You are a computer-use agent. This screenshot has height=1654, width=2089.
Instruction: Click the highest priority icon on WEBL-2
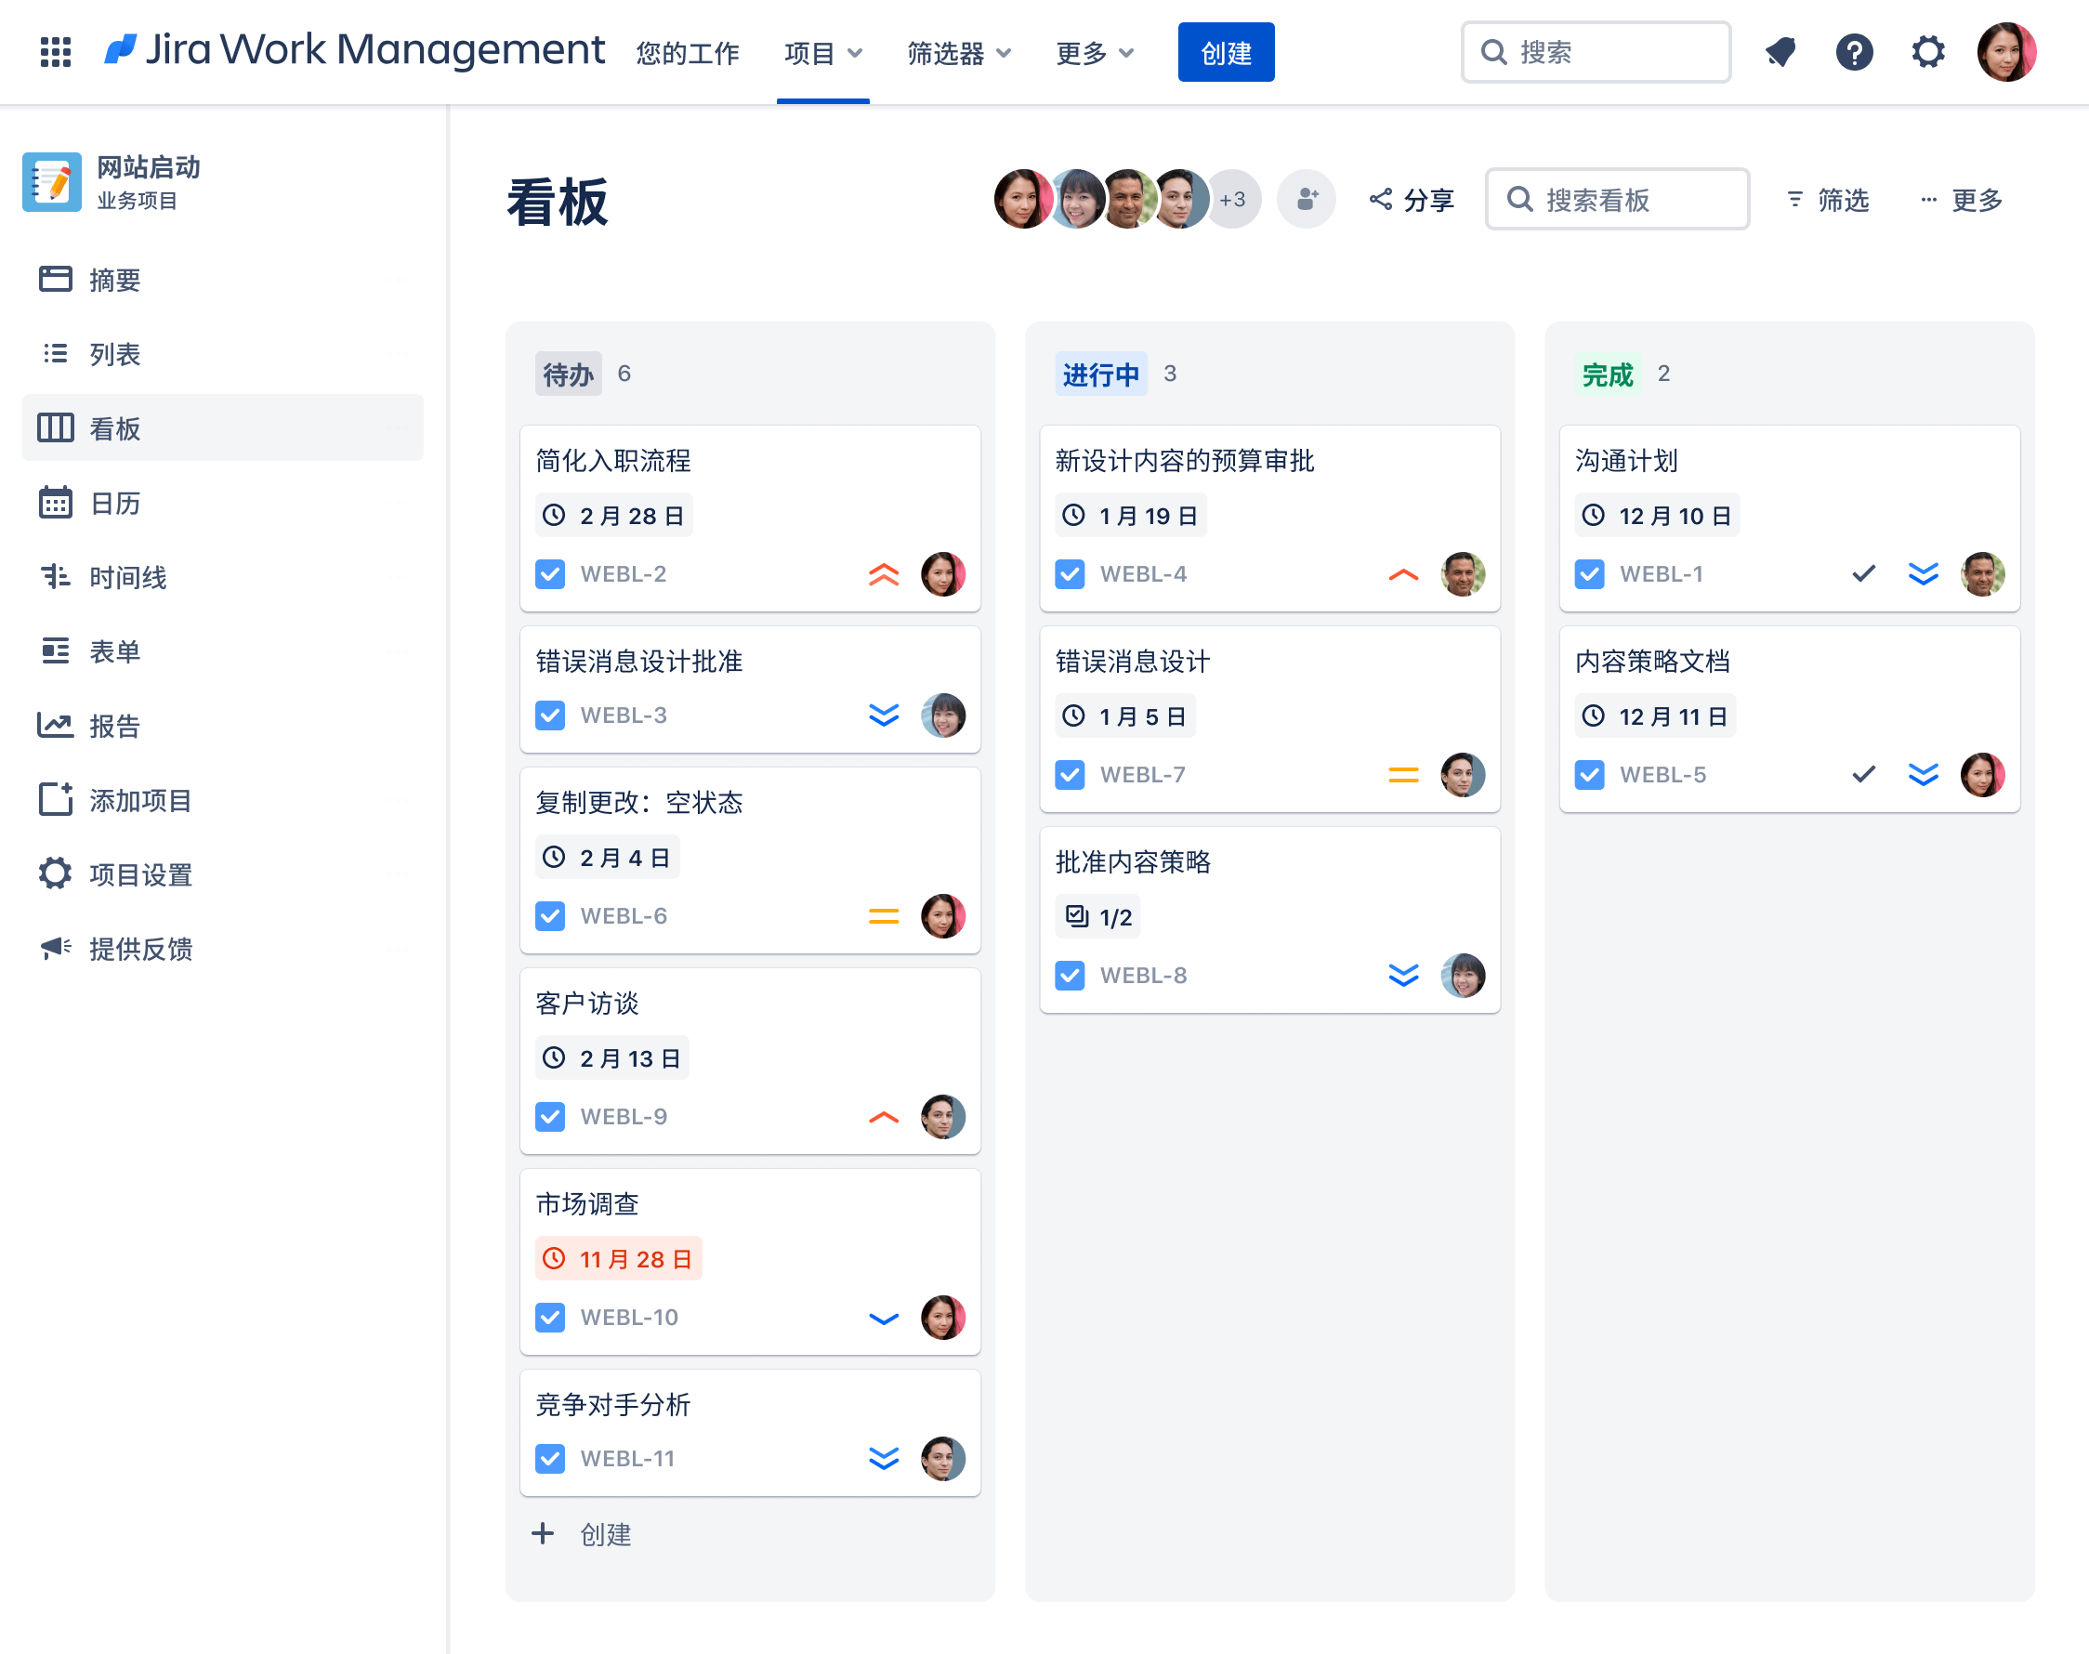883,574
